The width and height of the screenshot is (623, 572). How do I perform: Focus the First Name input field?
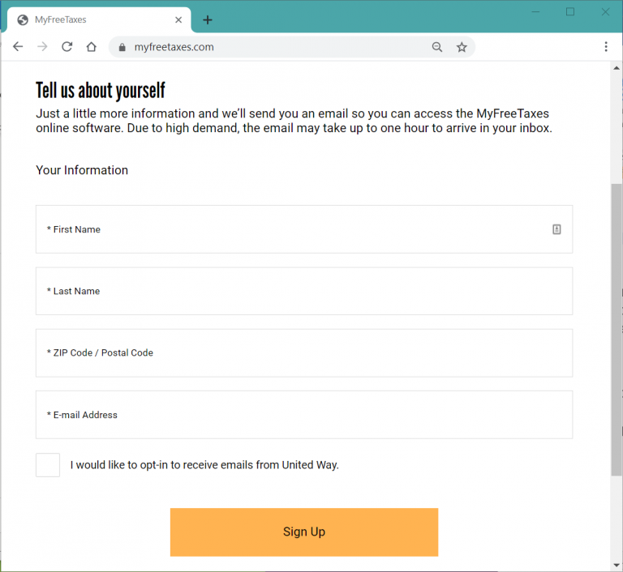tap(292, 229)
